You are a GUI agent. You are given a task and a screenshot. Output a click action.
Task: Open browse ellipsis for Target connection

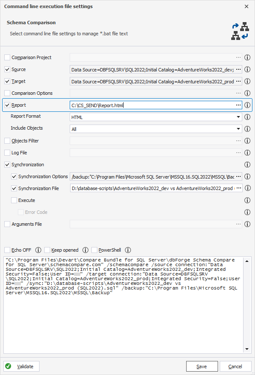pos(238,81)
